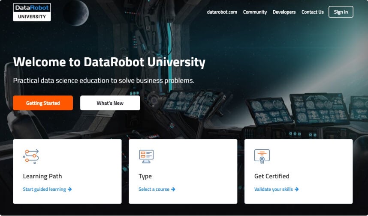Click the orange Getting Started button
Screen dimensions: 368x216
pos(43,103)
